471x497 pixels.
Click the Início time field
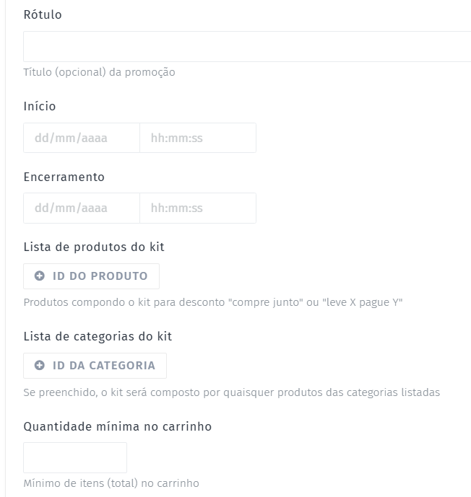click(198, 138)
